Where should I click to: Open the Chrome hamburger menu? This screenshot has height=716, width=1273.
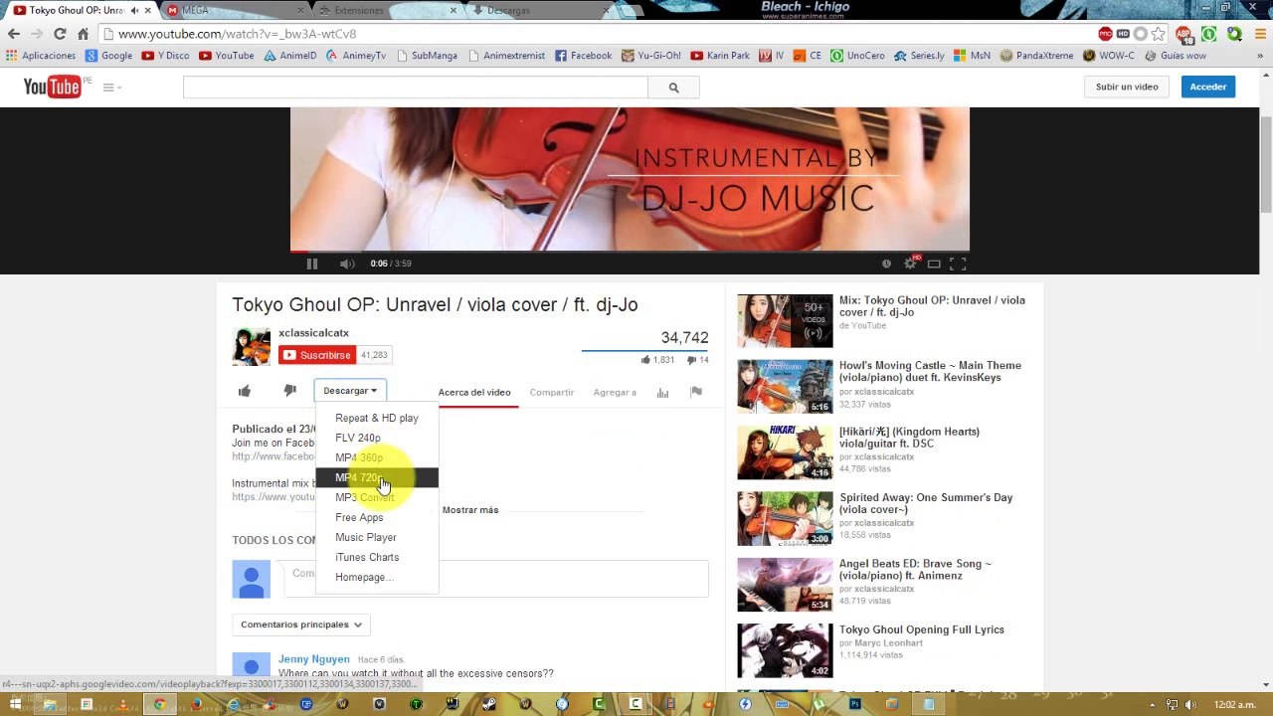tap(1258, 34)
